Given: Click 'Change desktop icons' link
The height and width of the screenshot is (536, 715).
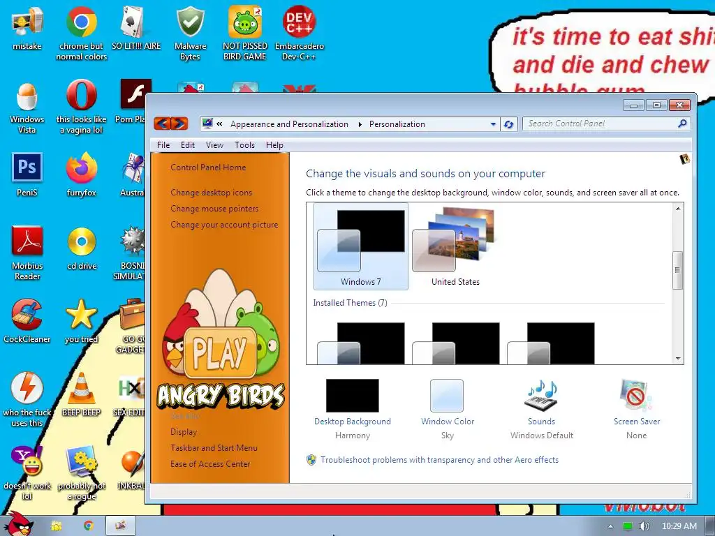Looking at the screenshot, I should point(211,193).
